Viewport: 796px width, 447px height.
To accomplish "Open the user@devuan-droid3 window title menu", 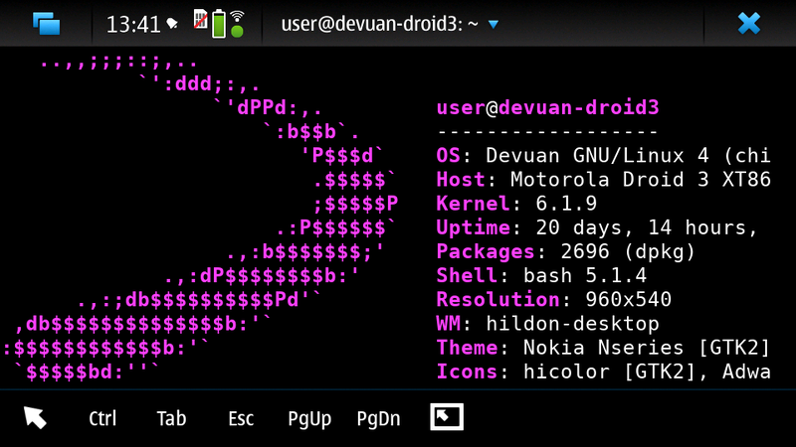I will pyautogui.click(x=389, y=24).
